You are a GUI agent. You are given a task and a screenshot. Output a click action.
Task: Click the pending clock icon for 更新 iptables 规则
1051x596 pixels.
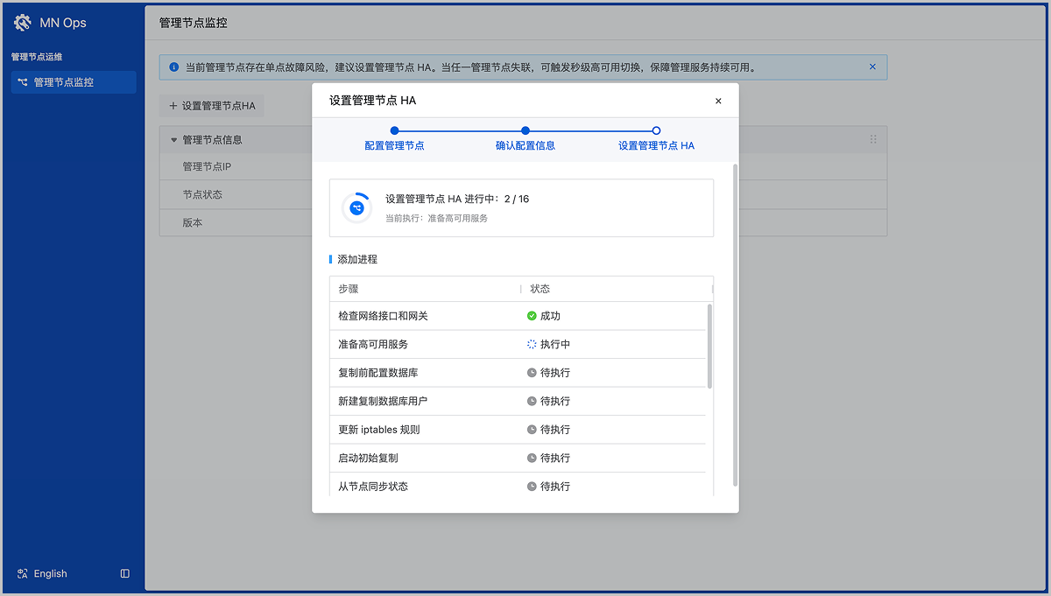tap(532, 430)
